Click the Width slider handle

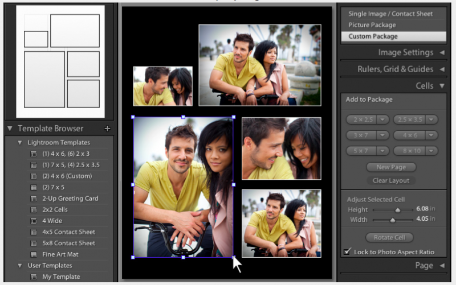[393, 220]
